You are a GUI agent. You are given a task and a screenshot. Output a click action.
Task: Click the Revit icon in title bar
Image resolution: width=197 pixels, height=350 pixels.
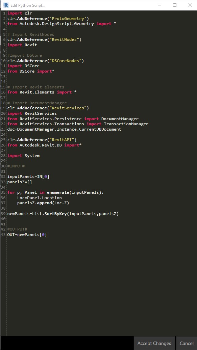pos(6,5)
